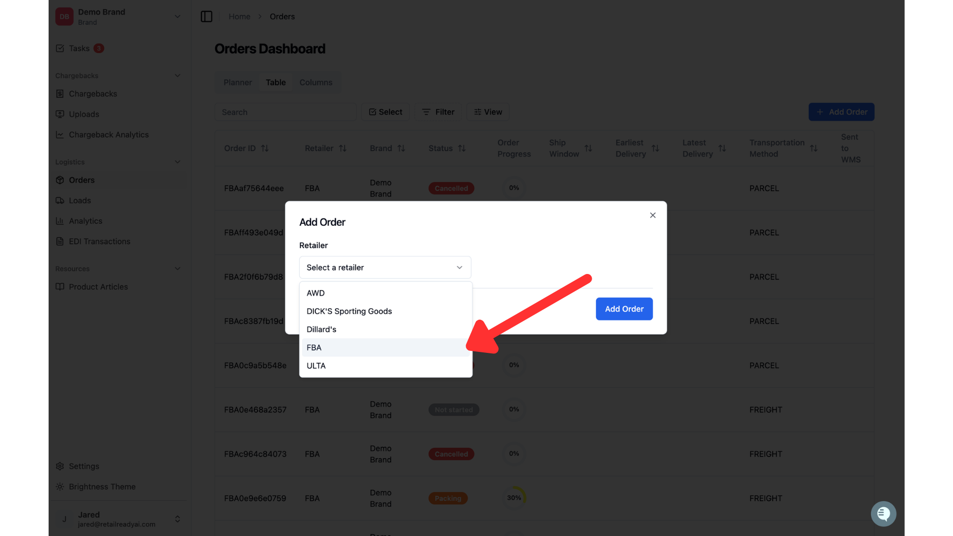The width and height of the screenshot is (953, 536).
Task: Choose Dillard's from retailer list
Action: (385, 330)
